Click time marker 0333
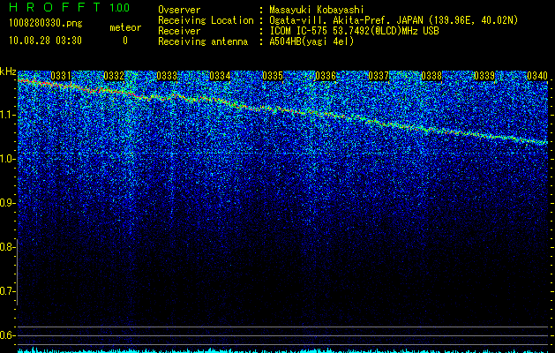Screen dimensions: 555x353 coord(167,76)
